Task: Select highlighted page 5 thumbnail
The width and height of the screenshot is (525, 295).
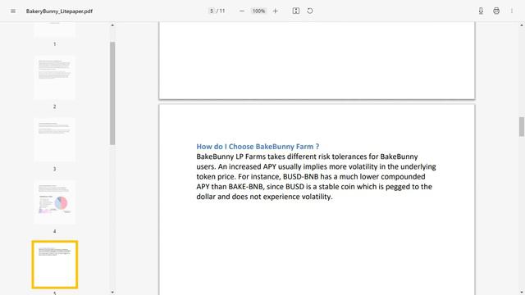Action: (55, 264)
